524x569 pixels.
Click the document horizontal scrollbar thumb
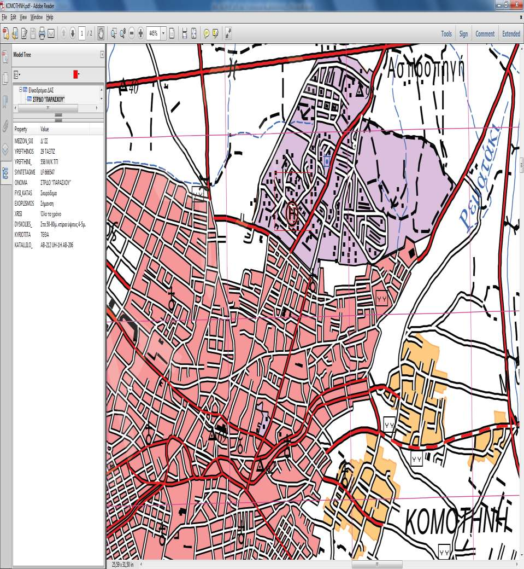pos(377,564)
